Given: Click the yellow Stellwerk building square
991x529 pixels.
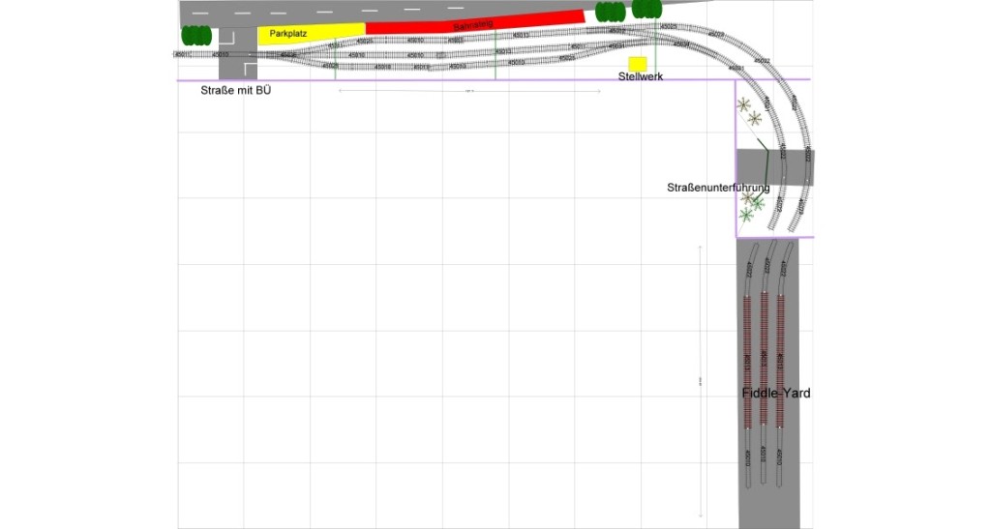Looking at the screenshot, I should (x=637, y=63).
